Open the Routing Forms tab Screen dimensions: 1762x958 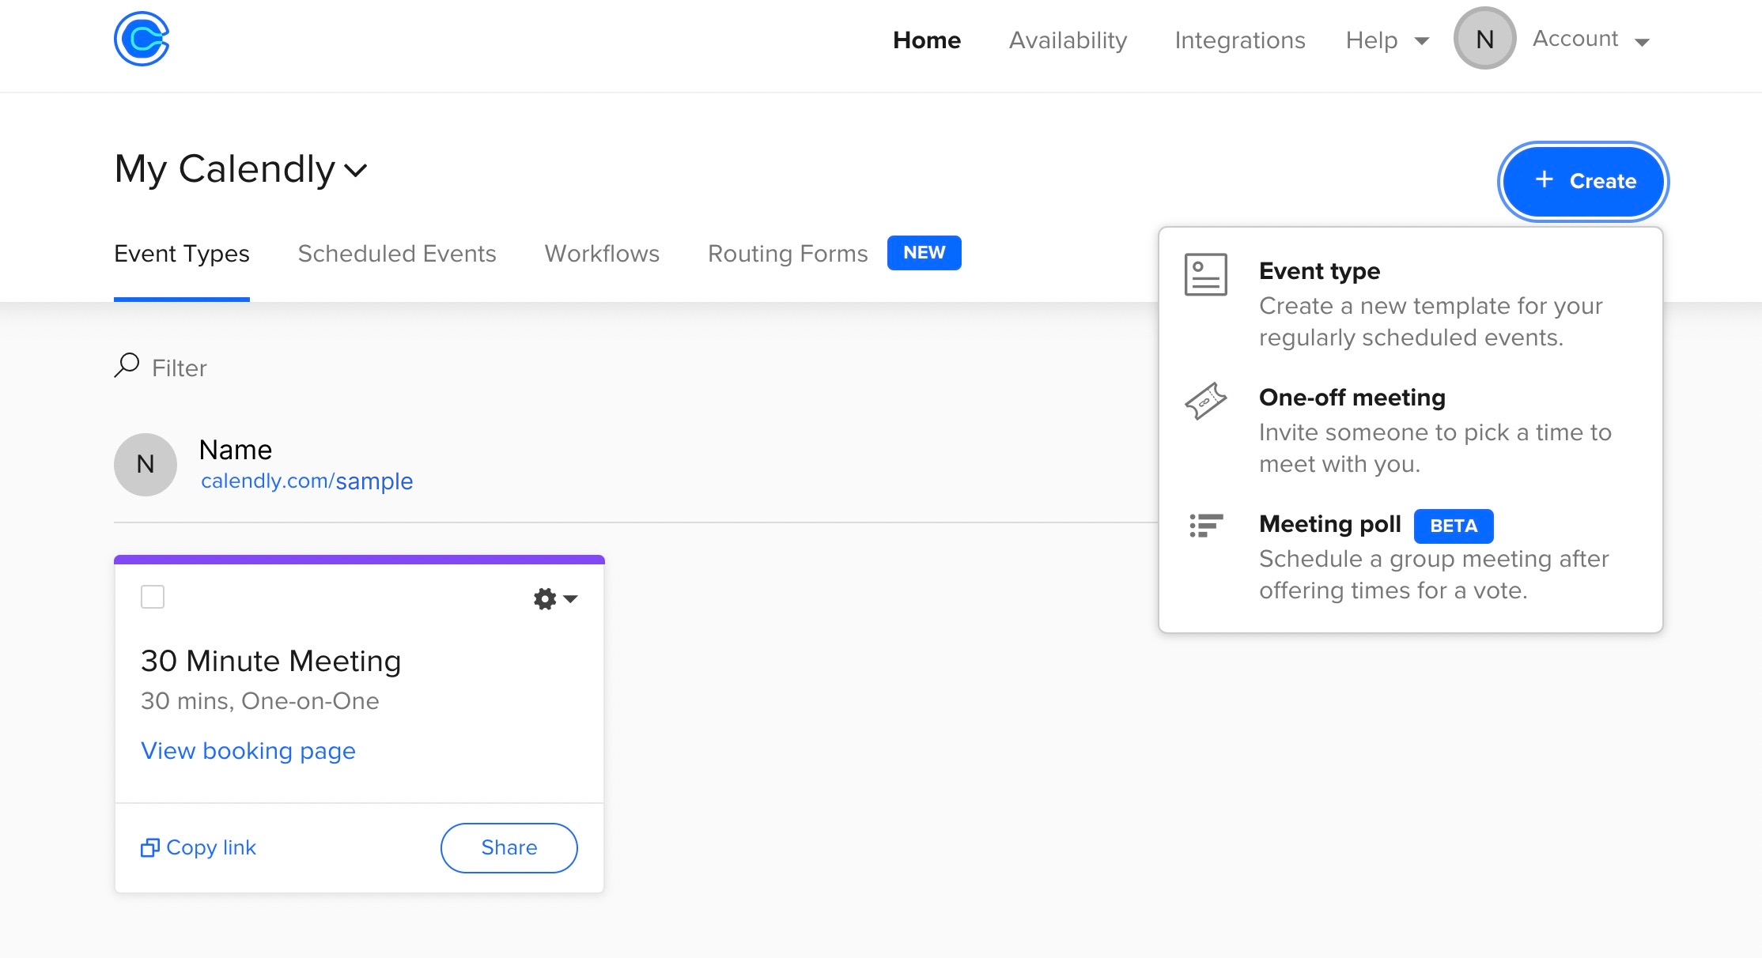pyautogui.click(x=788, y=254)
